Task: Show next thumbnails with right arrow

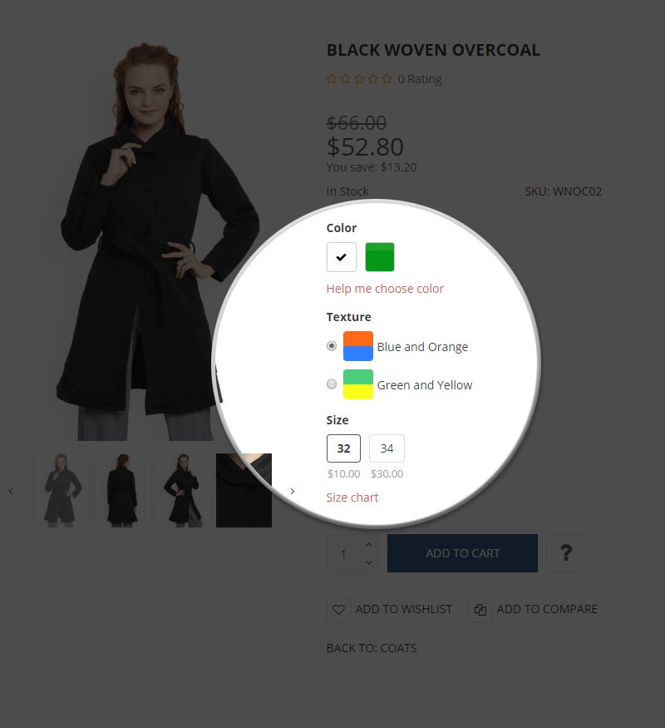Action: (292, 491)
